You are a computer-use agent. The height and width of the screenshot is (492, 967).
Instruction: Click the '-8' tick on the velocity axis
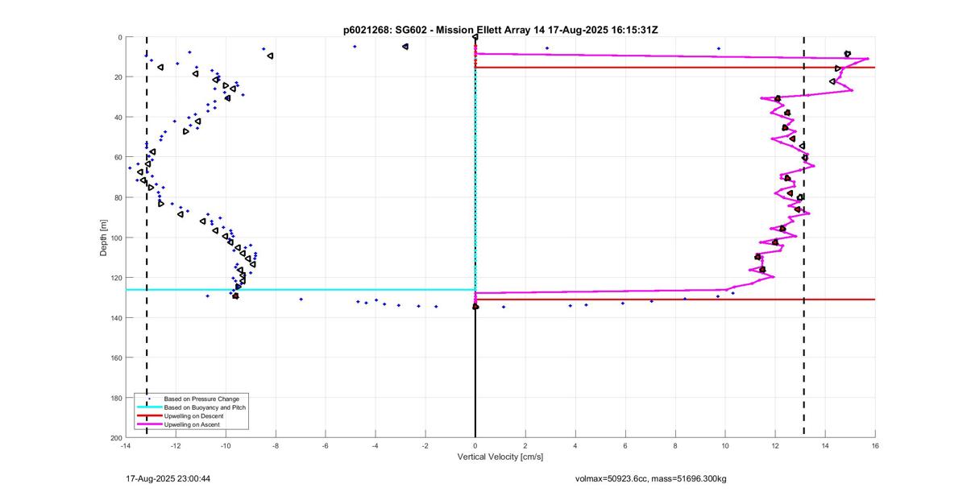(276, 445)
